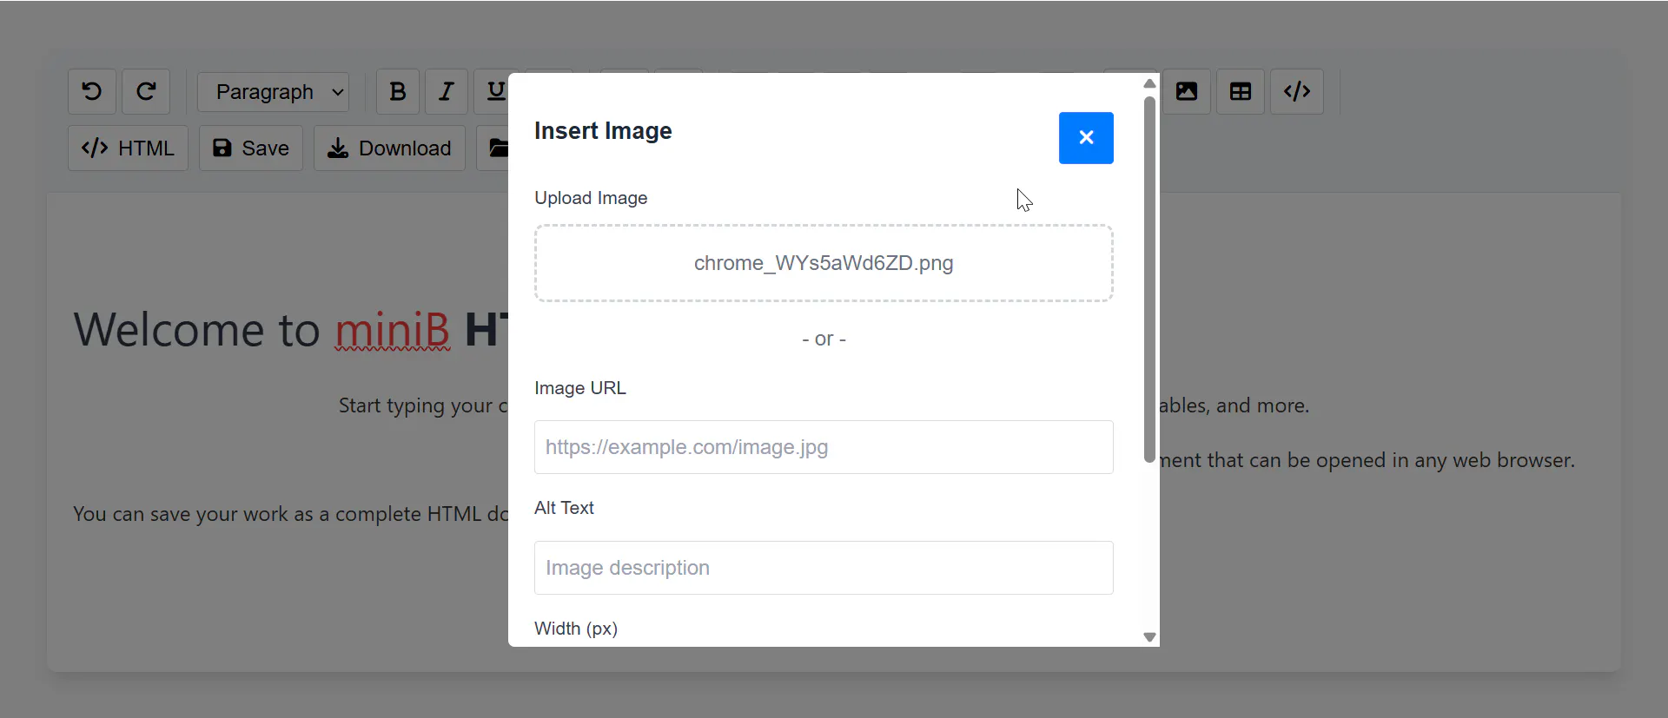Click the 'Alt Text' label
This screenshot has height=718, width=1668.
click(564, 508)
